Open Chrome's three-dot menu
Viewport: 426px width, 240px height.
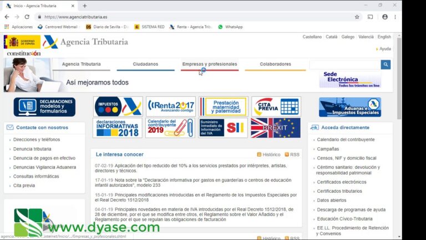(x=395, y=17)
